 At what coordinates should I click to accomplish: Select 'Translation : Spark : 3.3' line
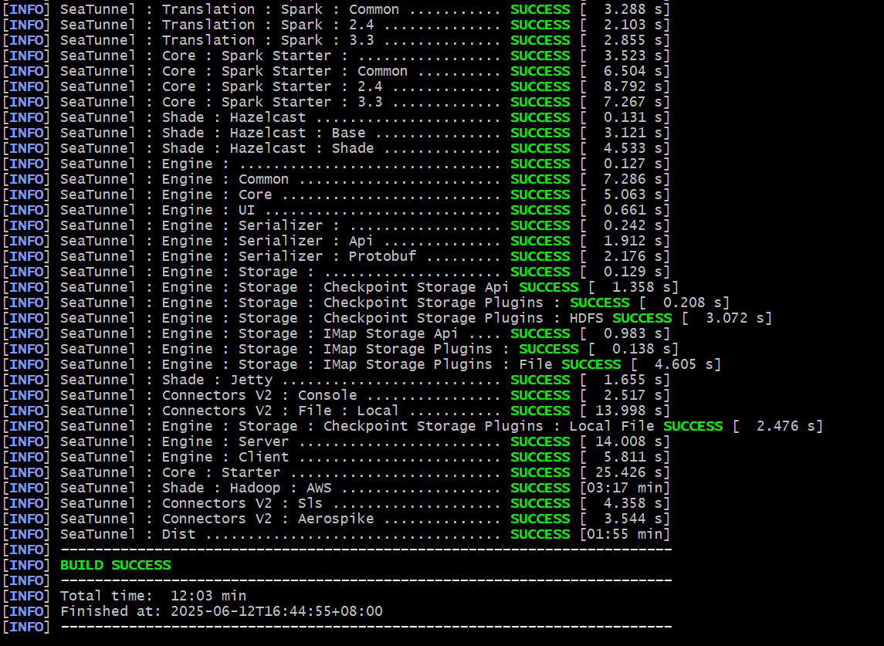tap(336, 40)
